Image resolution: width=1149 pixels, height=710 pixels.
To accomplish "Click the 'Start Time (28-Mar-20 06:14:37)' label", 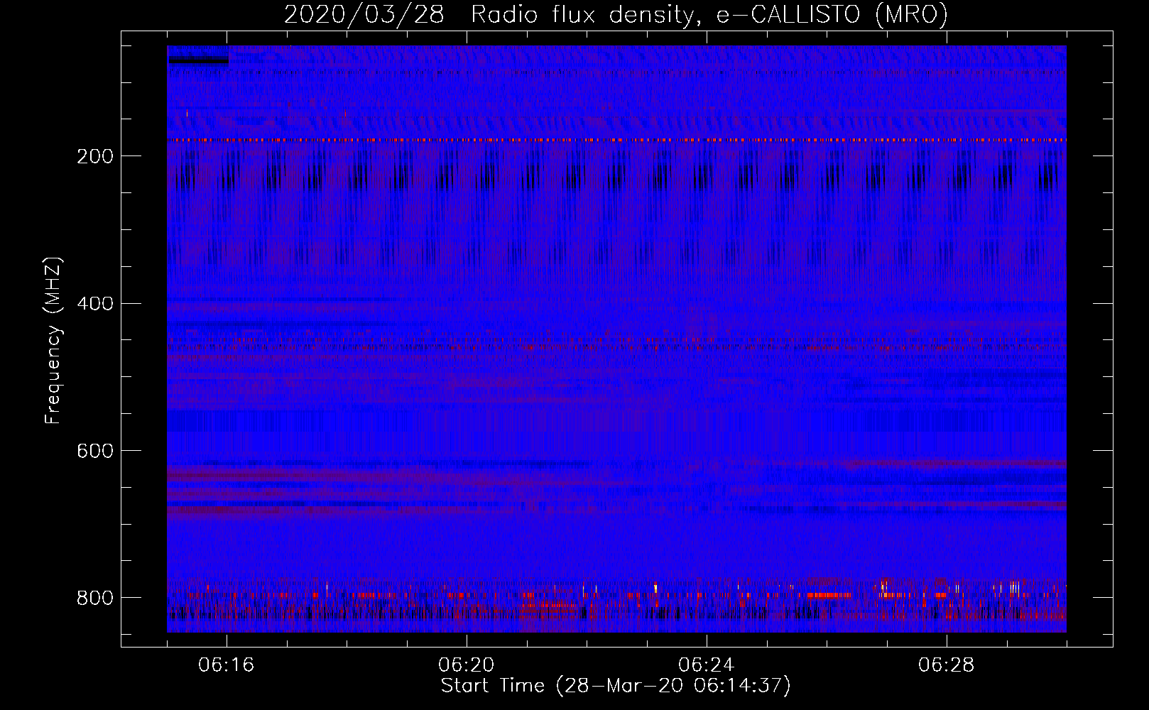I will (x=616, y=686).
